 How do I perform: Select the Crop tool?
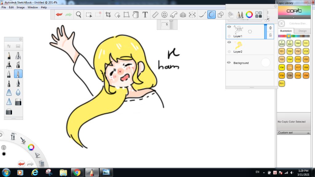pyautogui.click(x=108, y=15)
